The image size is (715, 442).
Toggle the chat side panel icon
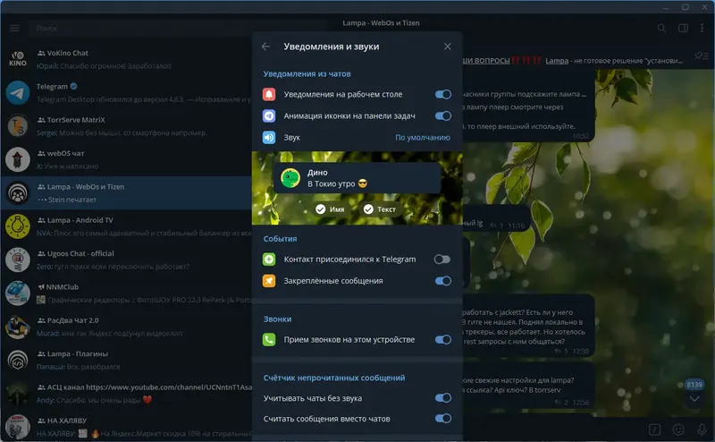coord(683,29)
